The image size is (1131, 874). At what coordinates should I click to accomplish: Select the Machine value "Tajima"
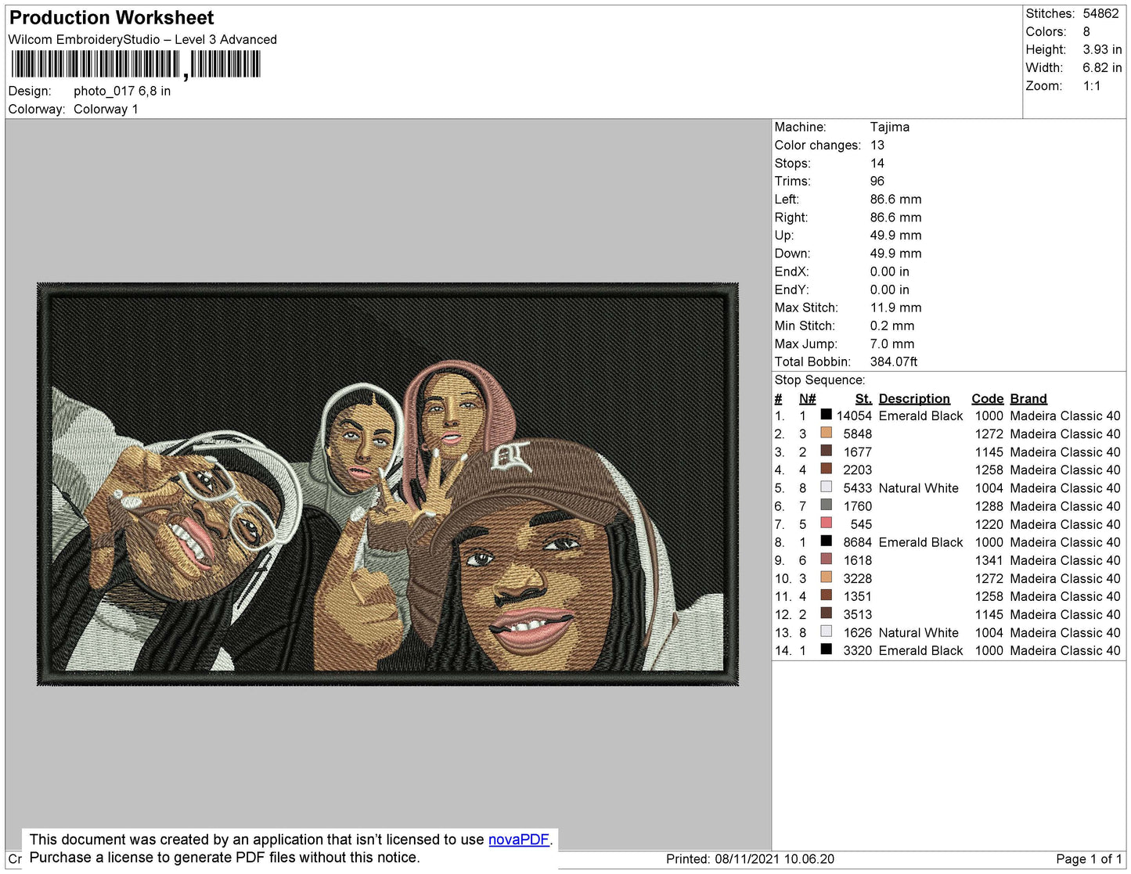890,127
